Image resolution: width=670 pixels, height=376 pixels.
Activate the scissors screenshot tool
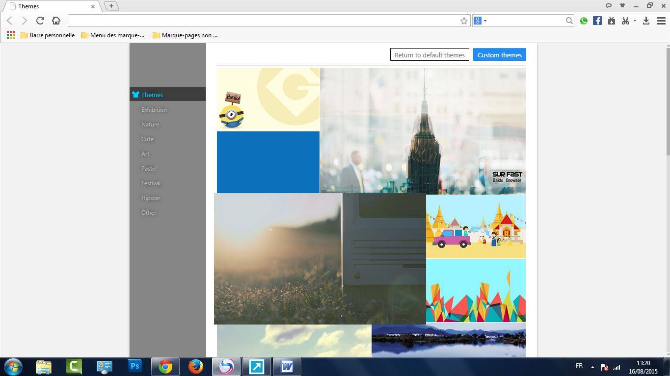[625, 21]
